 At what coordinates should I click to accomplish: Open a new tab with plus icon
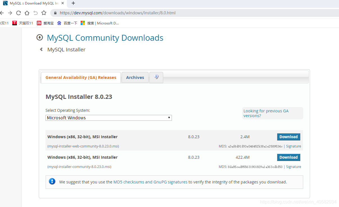pyautogui.click(x=73, y=3)
